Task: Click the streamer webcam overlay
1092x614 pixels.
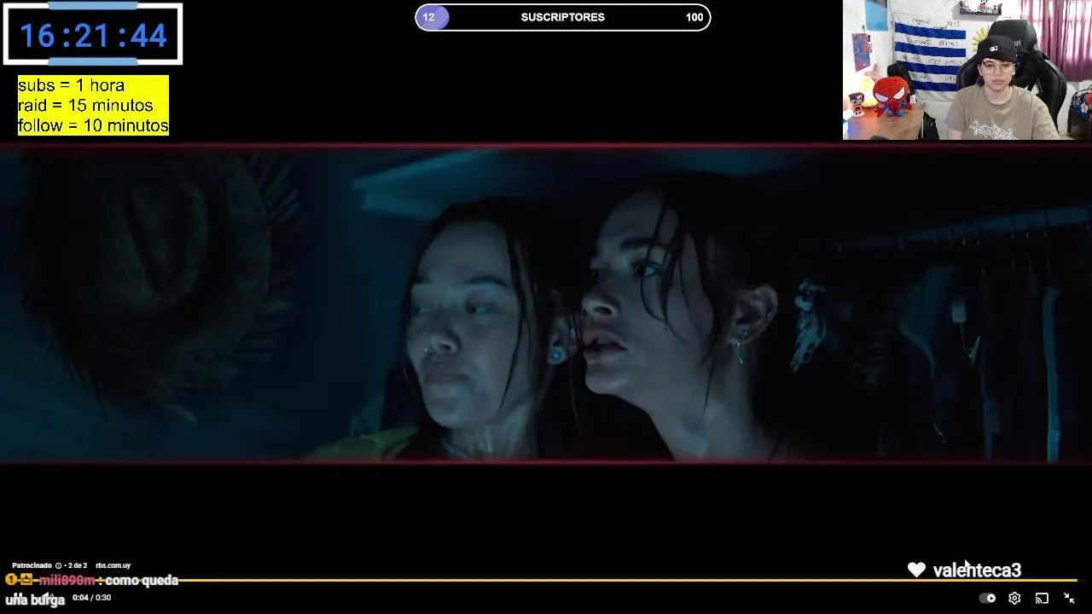Action: (x=967, y=70)
